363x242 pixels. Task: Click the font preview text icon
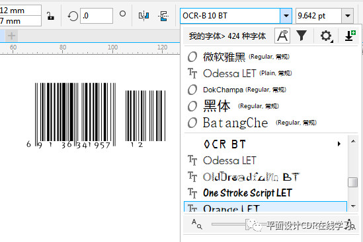point(282,36)
